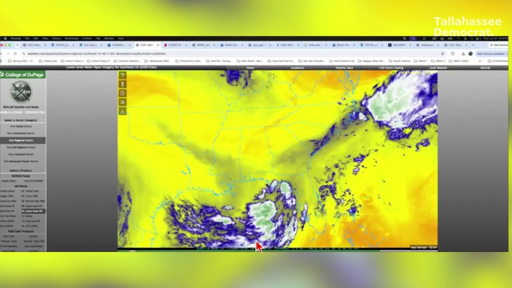Select the Lower-level WV band
The height and width of the screenshot is (288, 512).
(x=33, y=211)
